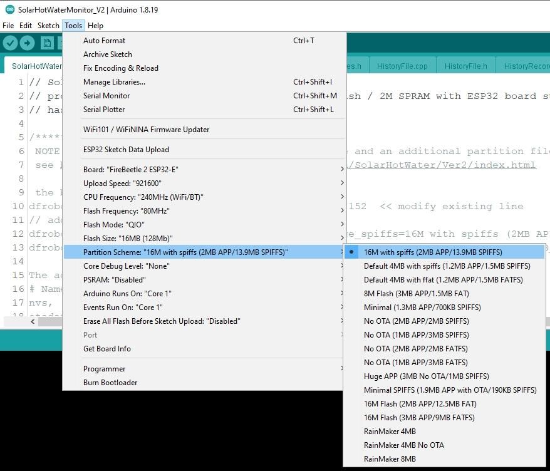Choose Get Board Info
550x471 pixels.
click(204, 349)
